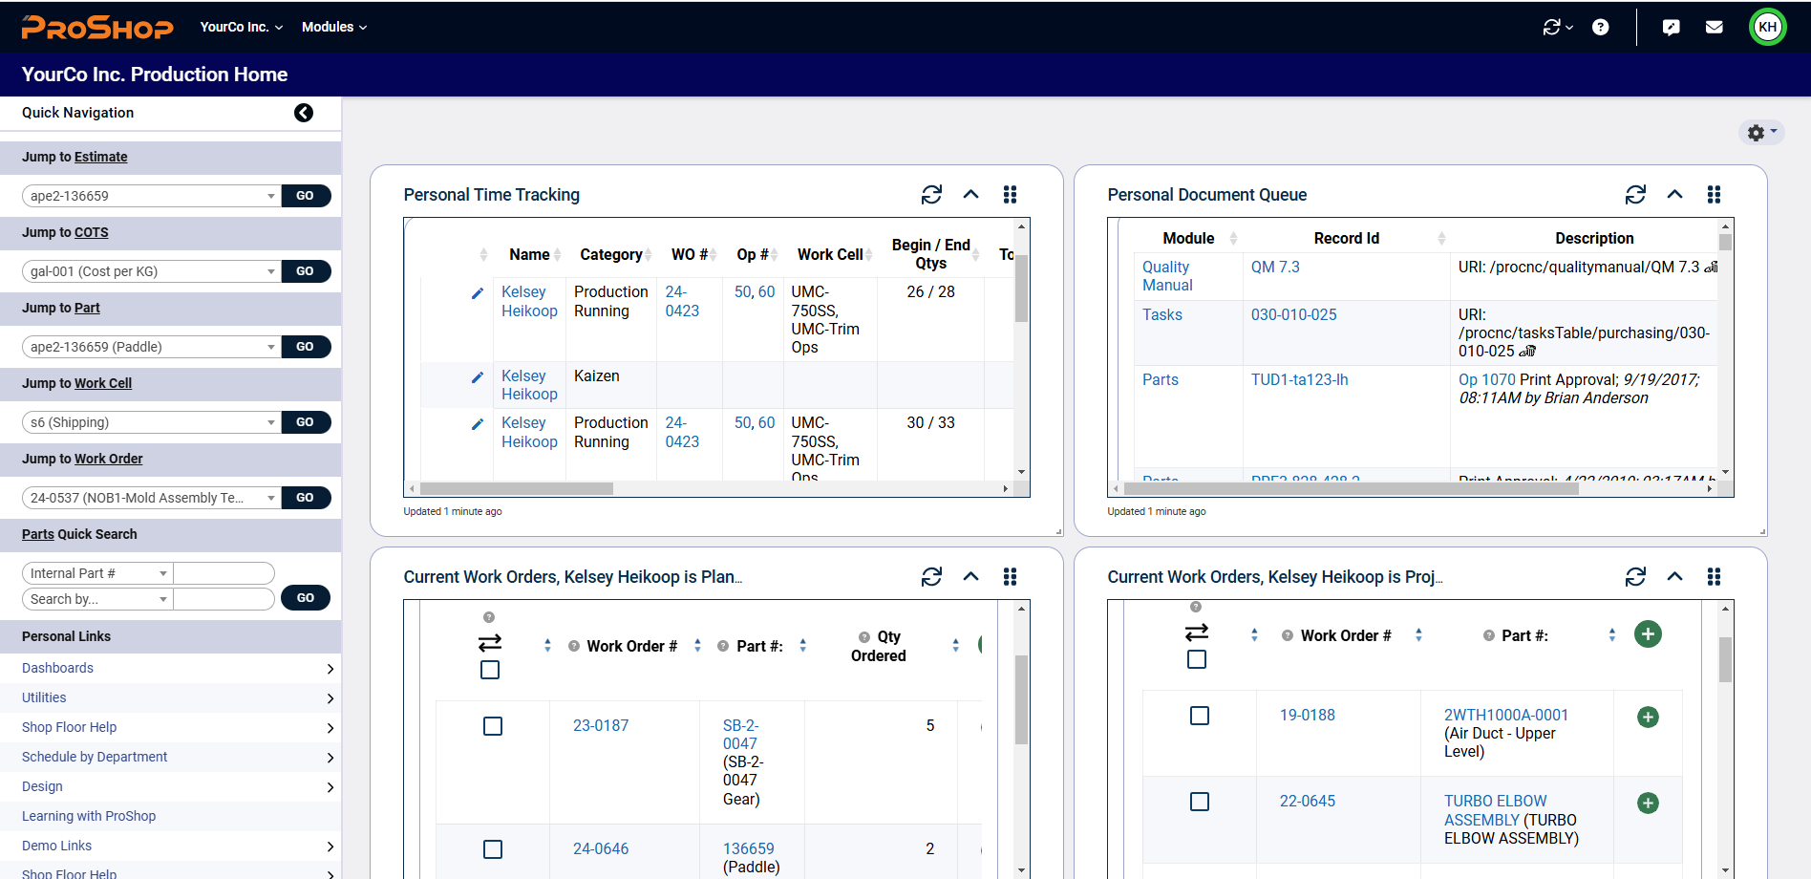Open the chat feedback icon
This screenshot has height=879, width=1811.
tap(1671, 28)
